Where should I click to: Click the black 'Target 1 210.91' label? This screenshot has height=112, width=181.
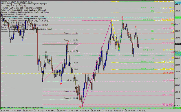(x=71, y=40)
